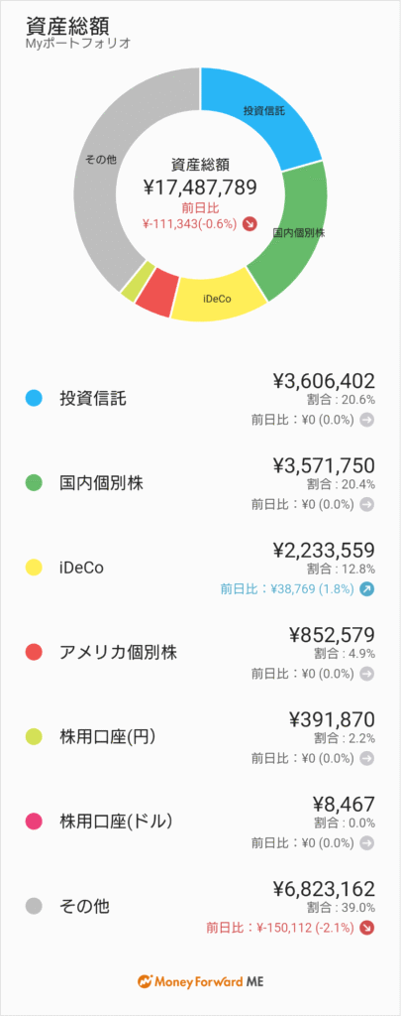
Task: Click the red down-arrow icon in その他 row
Action: click(x=366, y=928)
